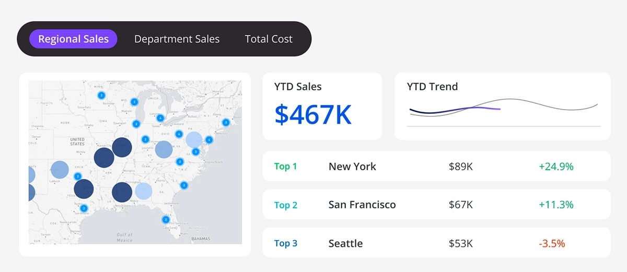Open the Total Cost tab

point(269,39)
